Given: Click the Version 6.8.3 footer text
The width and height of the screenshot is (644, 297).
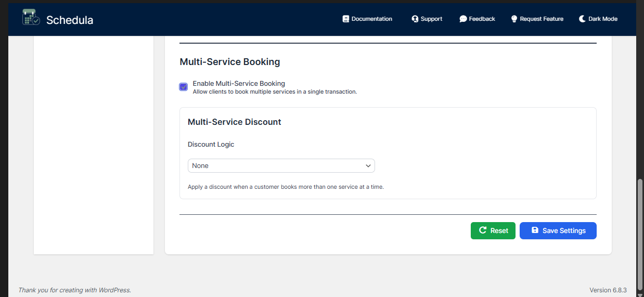Looking at the screenshot, I should 608,290.
